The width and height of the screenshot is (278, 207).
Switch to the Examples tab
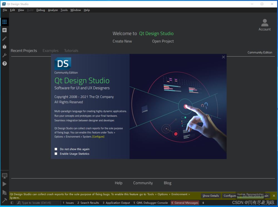50,51
